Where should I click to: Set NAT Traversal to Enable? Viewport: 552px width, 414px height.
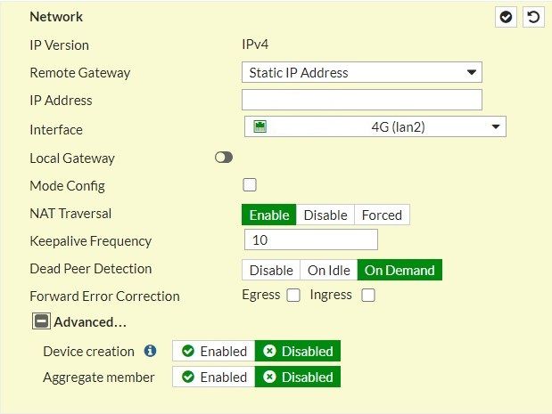[268, 215]
